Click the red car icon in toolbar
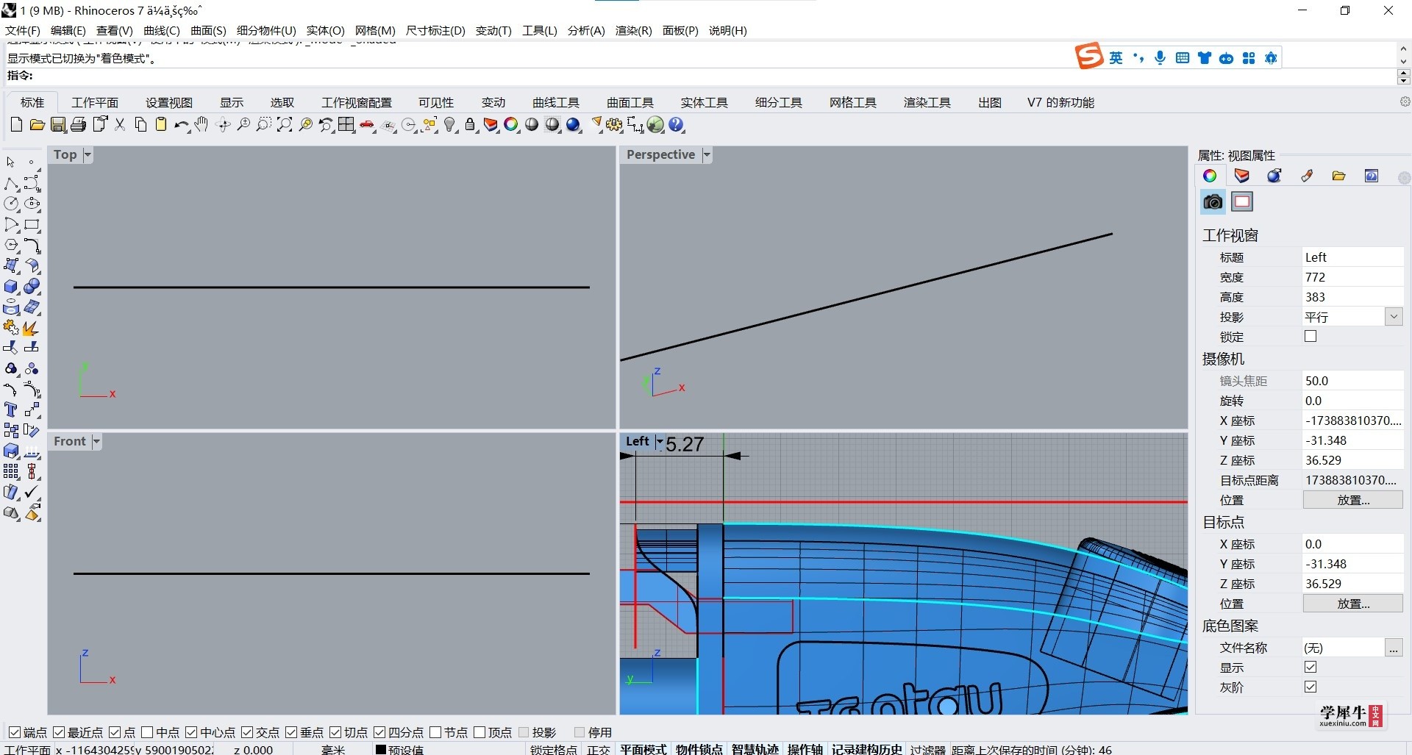 (367, 125)
